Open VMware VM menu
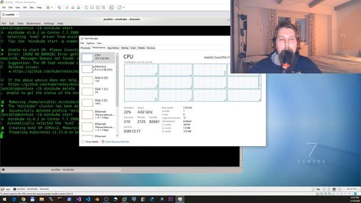Screen dimensions: 361x203 coord(25,7)
